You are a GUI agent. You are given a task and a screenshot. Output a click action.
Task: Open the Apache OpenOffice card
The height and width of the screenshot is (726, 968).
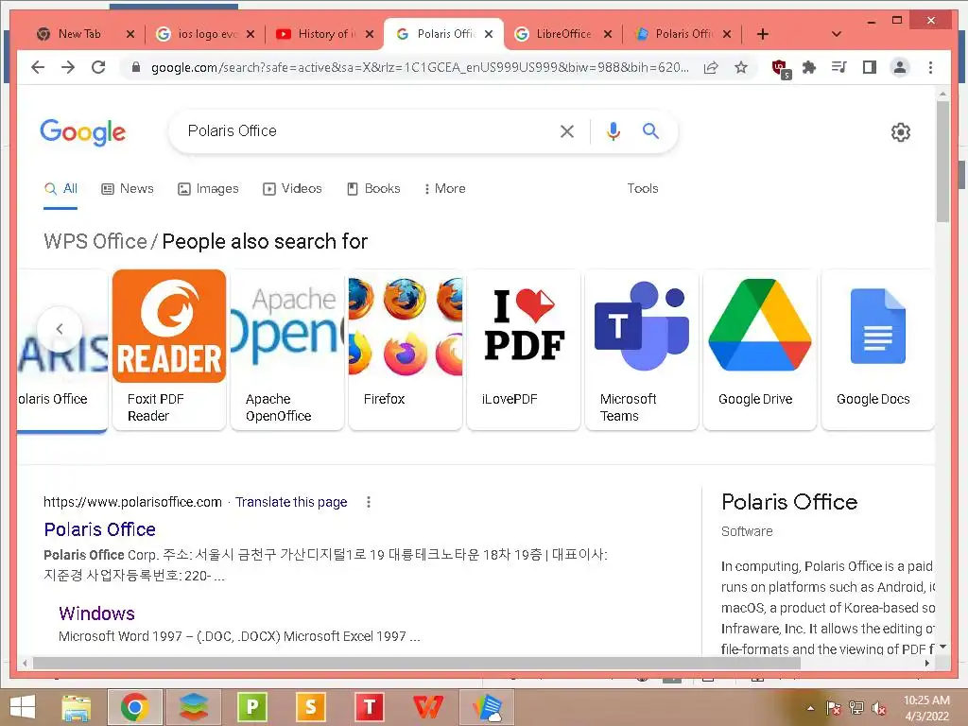(287, 350)
